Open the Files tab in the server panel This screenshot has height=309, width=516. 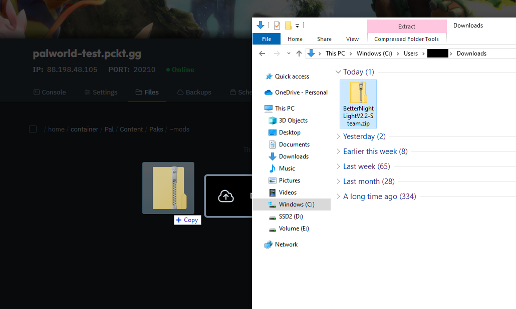[147, 92]
